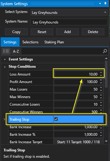Click the Consecutive Losers value 10
The height and width of the screenshot is (161, 110).
coord(96,104)
